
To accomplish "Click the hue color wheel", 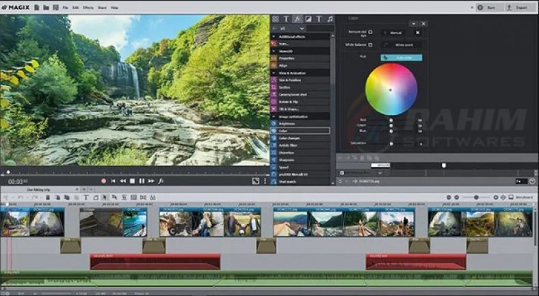I will [x=391, y=89].
